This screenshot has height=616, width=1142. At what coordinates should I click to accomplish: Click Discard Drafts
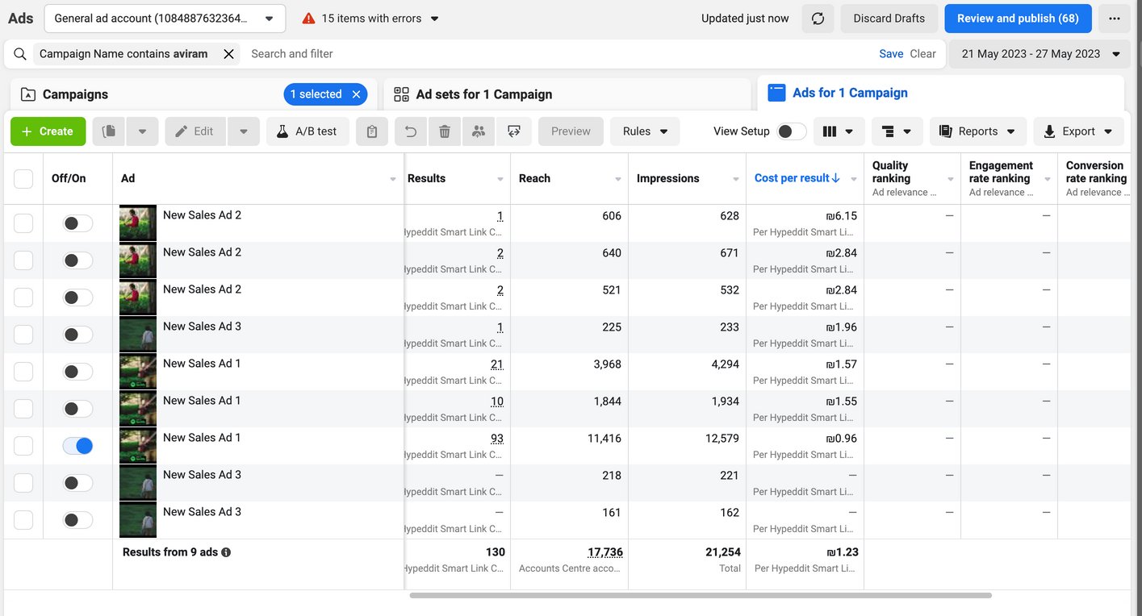pyautogui.click(x=889, y=19)
